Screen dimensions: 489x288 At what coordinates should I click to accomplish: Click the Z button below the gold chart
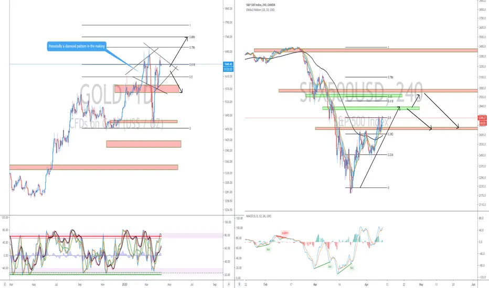point(5,284)
